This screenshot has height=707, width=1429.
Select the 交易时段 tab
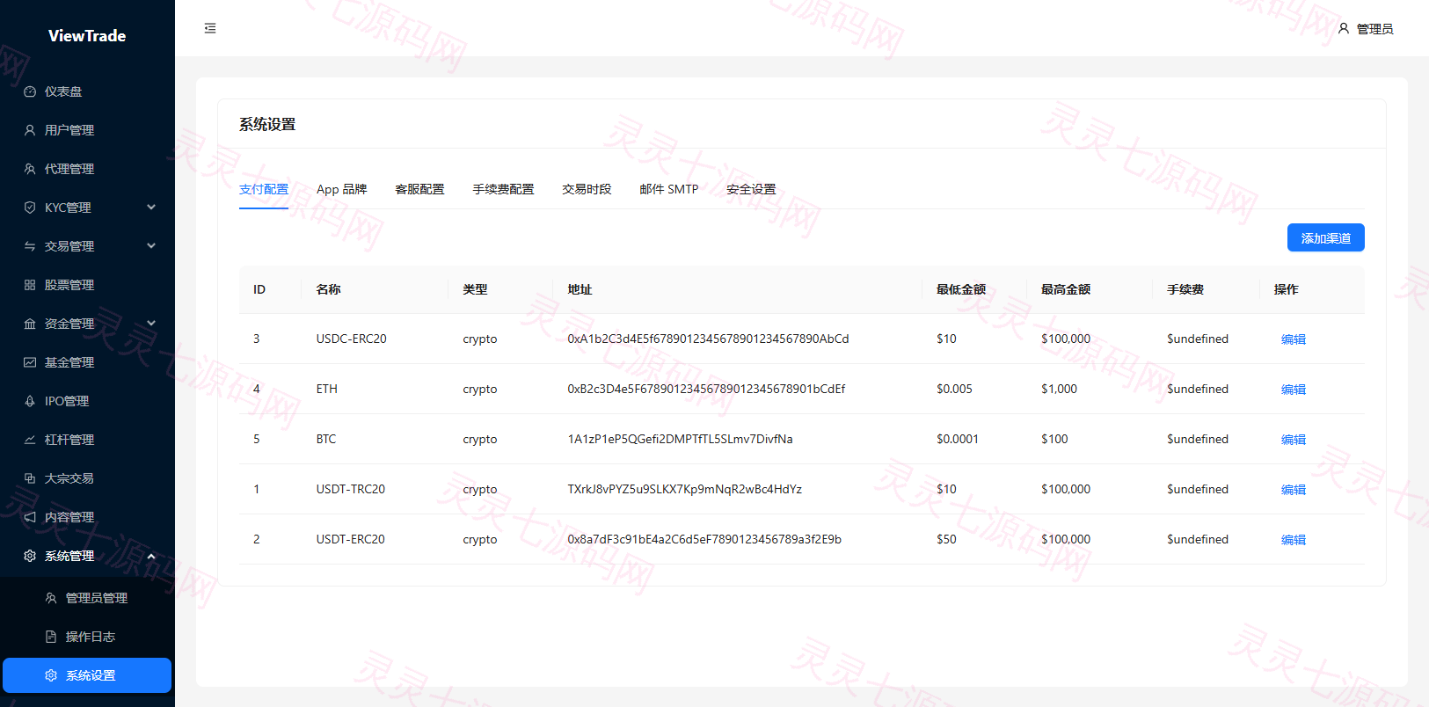click(587, 189)
